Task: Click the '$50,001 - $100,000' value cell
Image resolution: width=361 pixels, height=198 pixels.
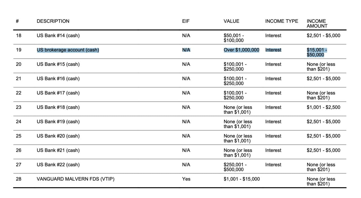Action: pyautogui.click(x=234, y=38)
